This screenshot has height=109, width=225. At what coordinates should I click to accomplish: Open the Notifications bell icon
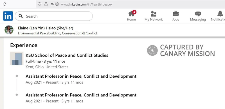coord(220,14)
